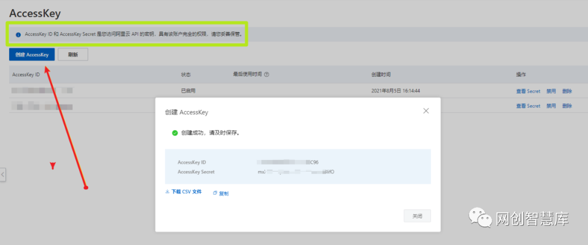This screenshot has width=588, height=245.
Task: Click 禁用 in the 16:14:44 row
Action: pos(551,91)
